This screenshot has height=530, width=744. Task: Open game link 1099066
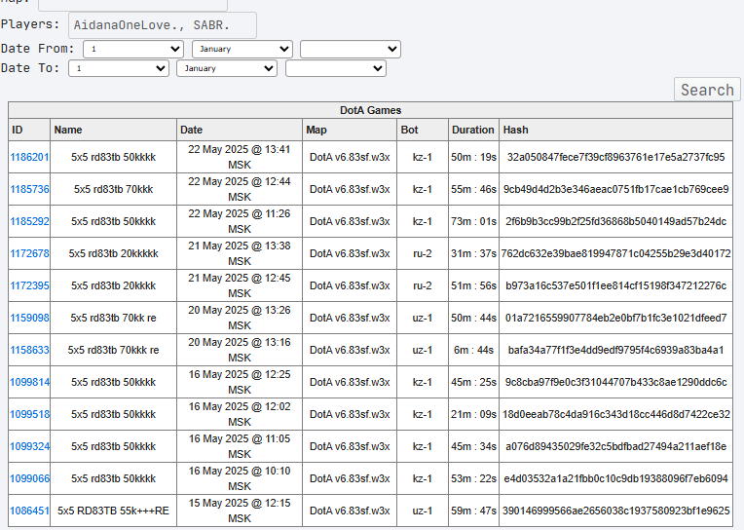coord(29,478)
